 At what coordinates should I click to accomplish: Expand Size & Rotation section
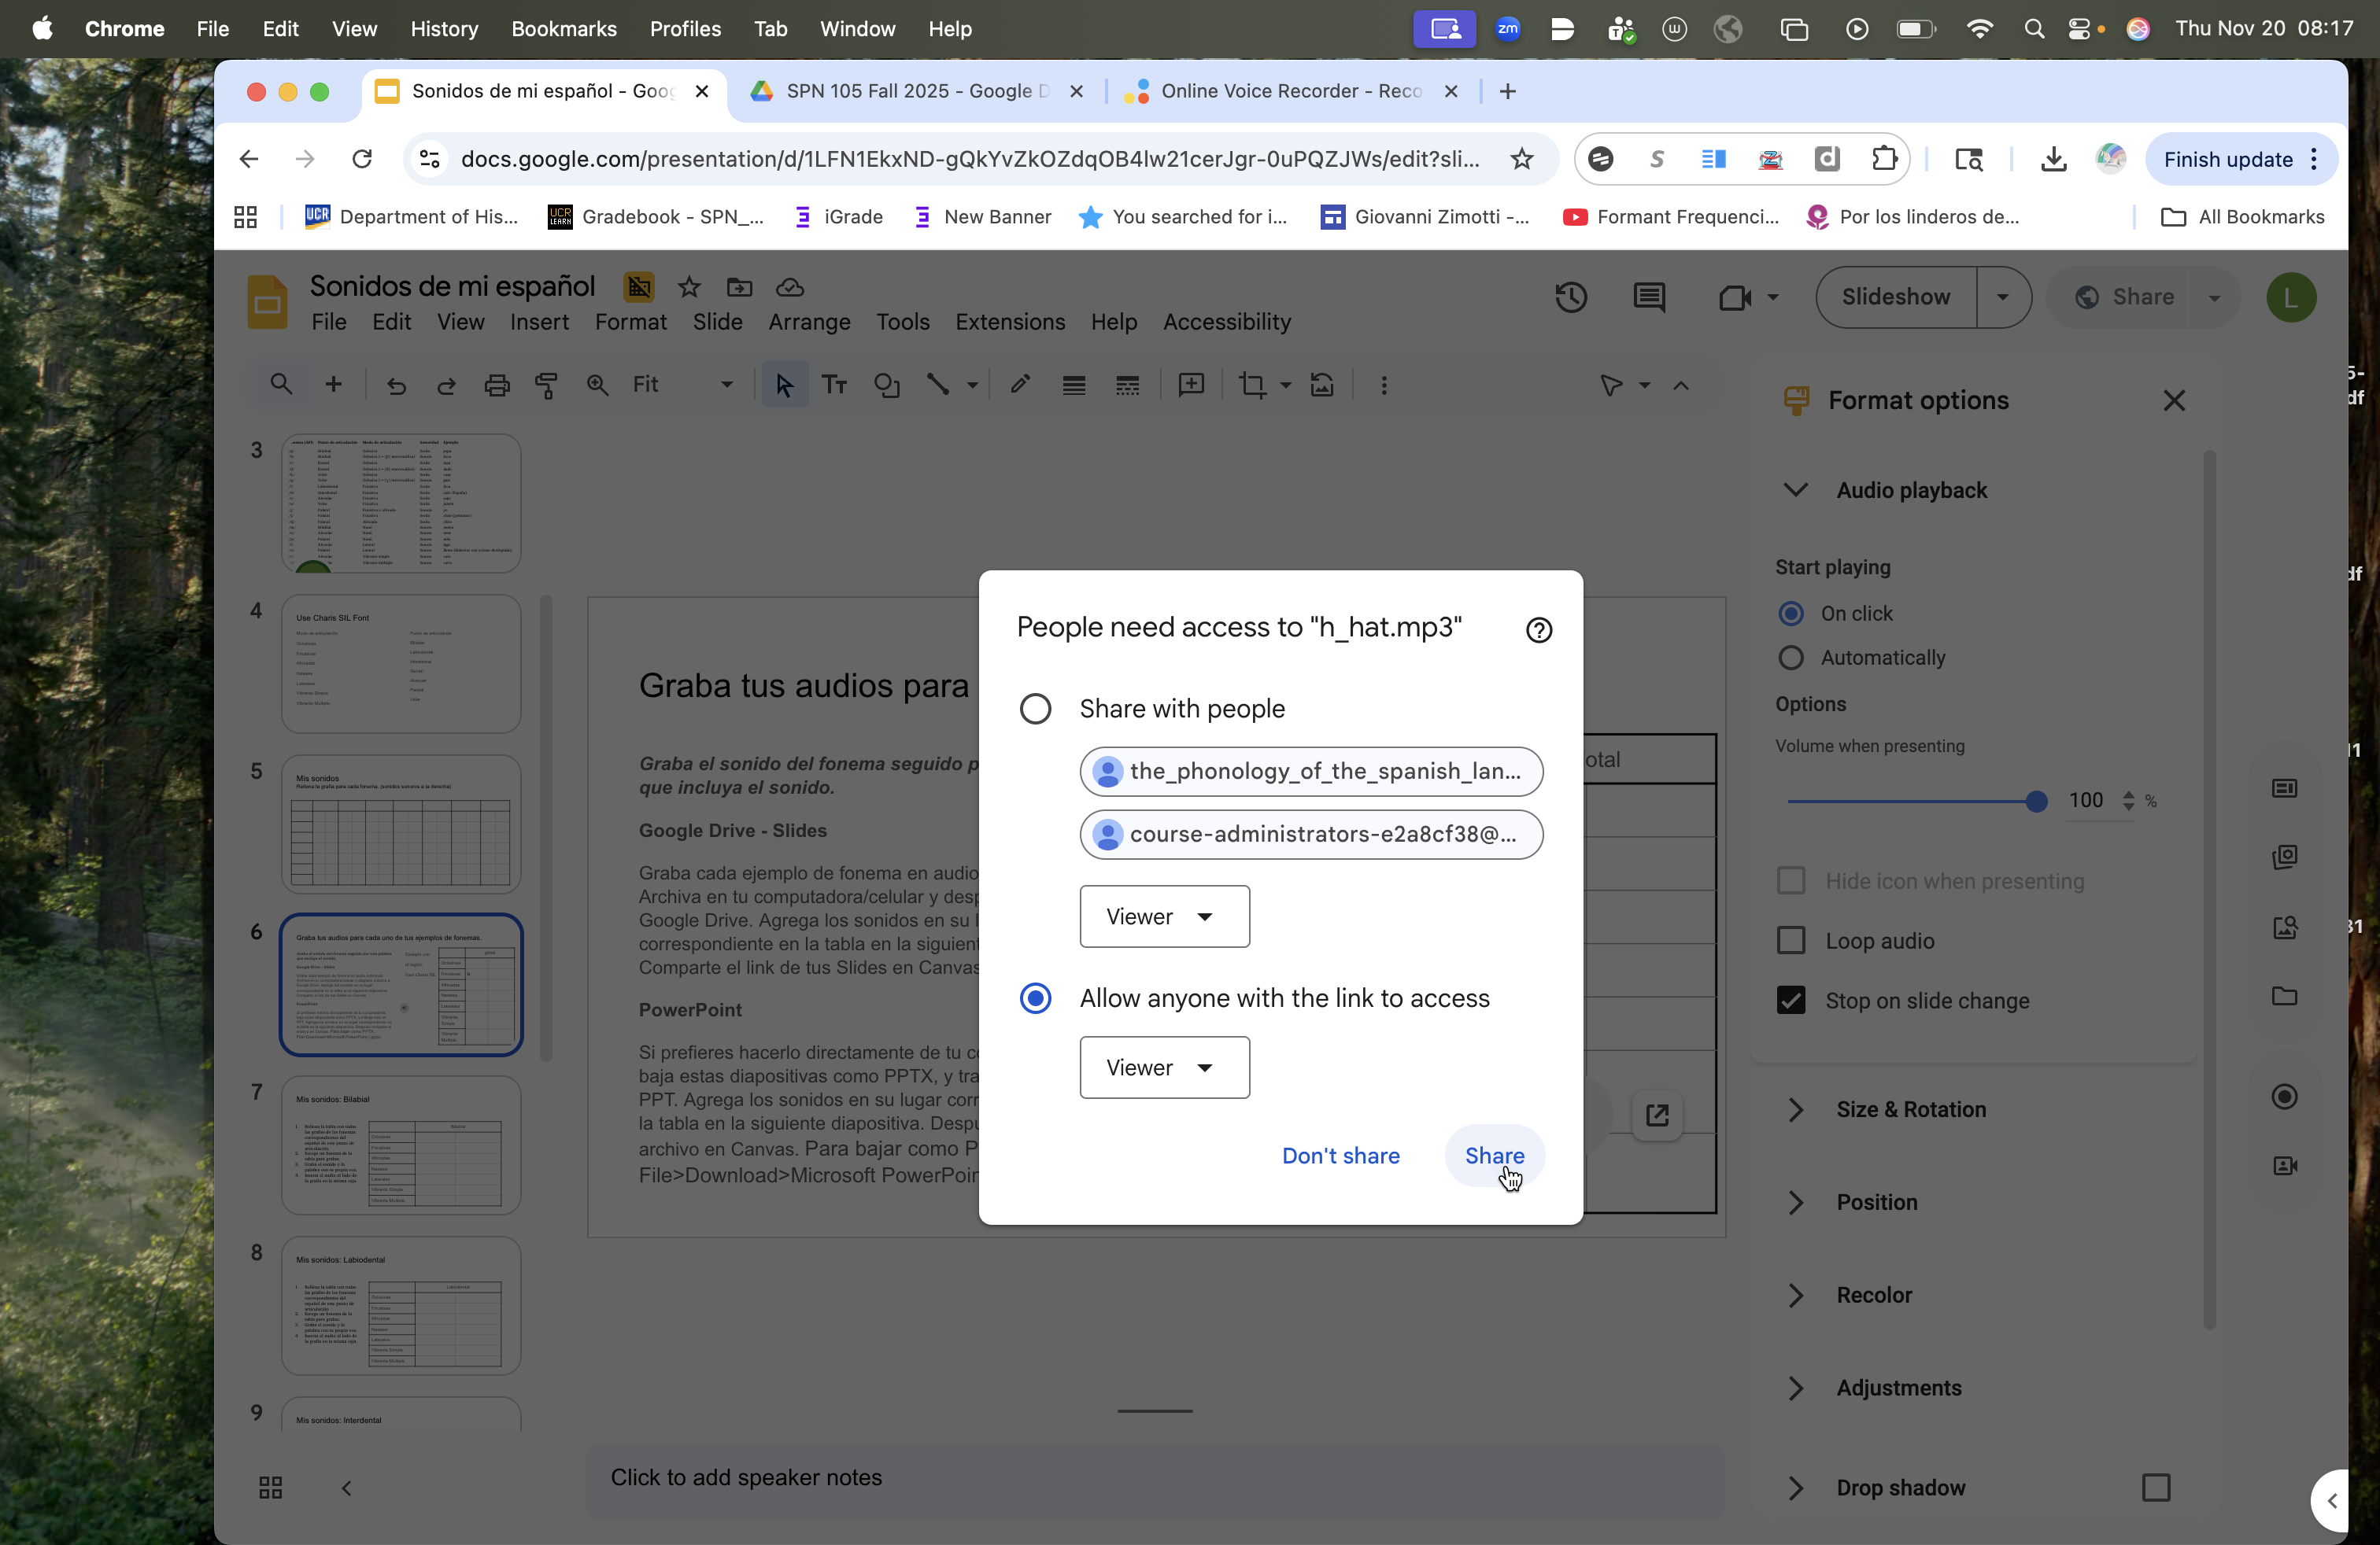tap(1795, 1109)
